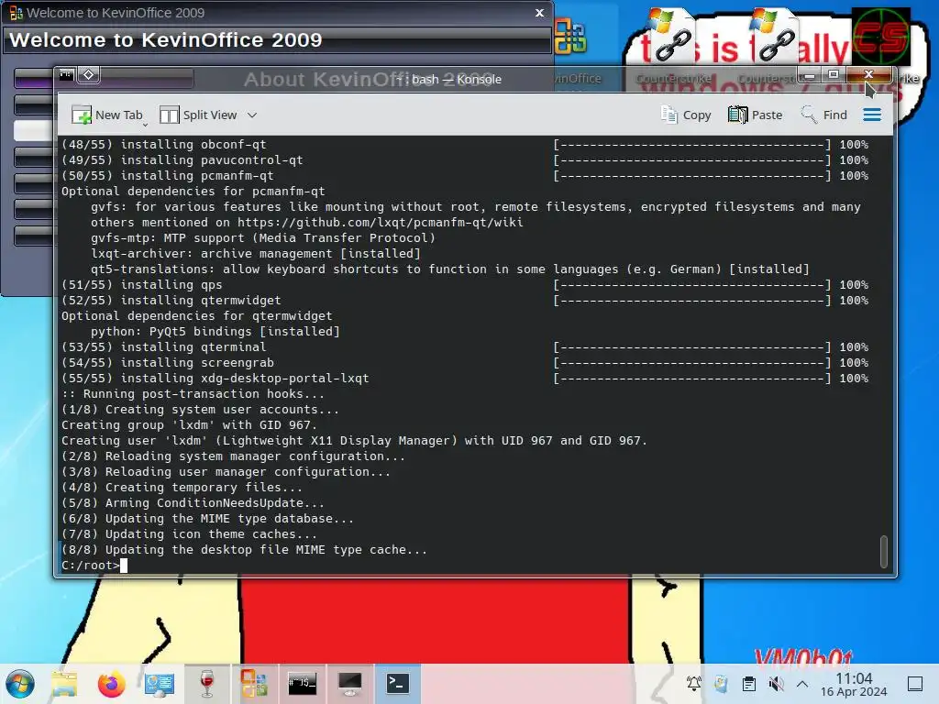The height and width of the screenshot is (704, 939).
Task: Expand hidden system tray icons arrow
Action: click(802, 684)
